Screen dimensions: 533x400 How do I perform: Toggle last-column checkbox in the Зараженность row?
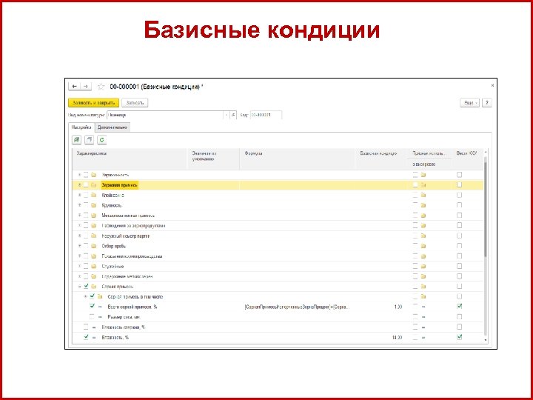[x=460, y=175]
